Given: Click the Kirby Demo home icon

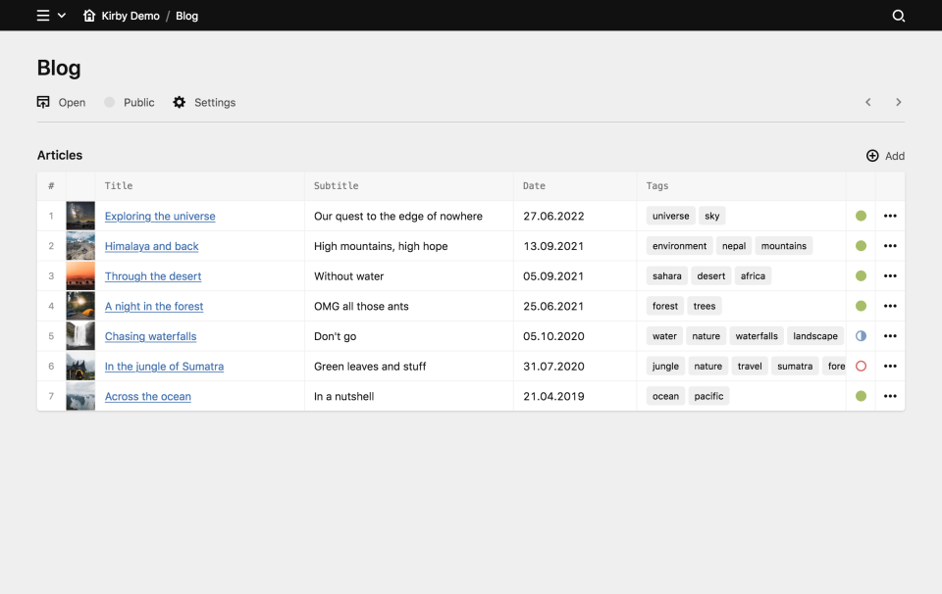Looking at the screenshot, I should 89,16.
